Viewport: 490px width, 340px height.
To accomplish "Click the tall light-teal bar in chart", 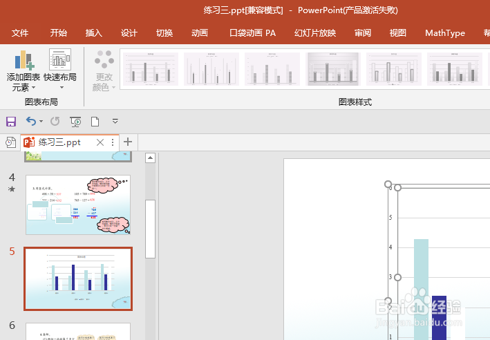I will [x=421, y=290].
